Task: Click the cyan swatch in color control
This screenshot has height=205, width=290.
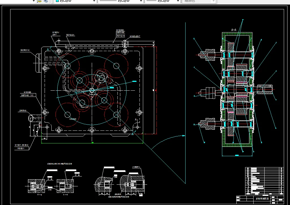Action: click(x=57, y=1)
